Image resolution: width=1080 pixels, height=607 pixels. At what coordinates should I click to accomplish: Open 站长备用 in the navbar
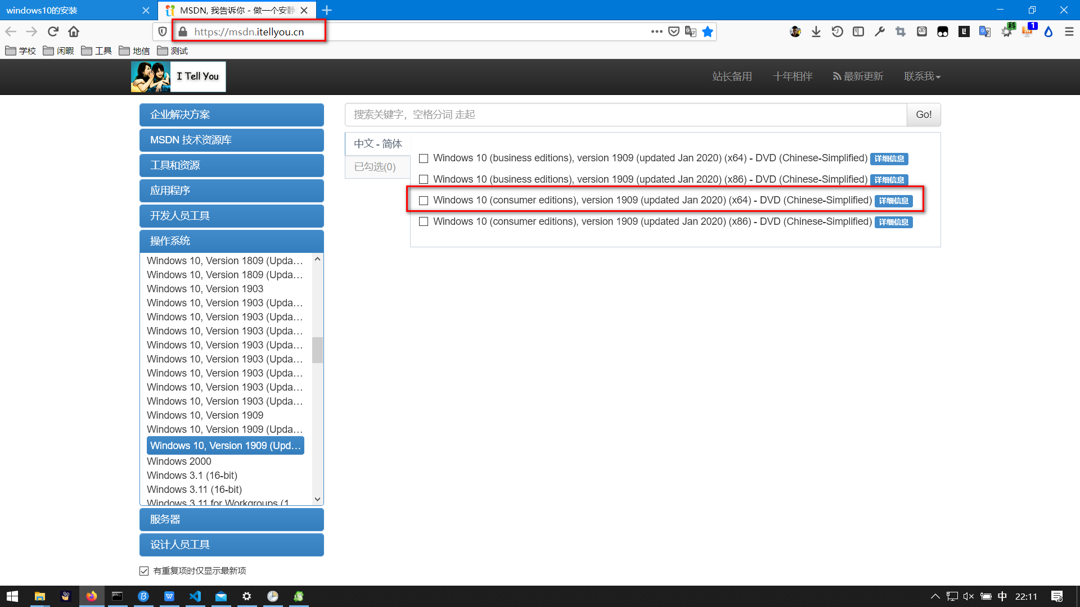(x=732, y=76)
